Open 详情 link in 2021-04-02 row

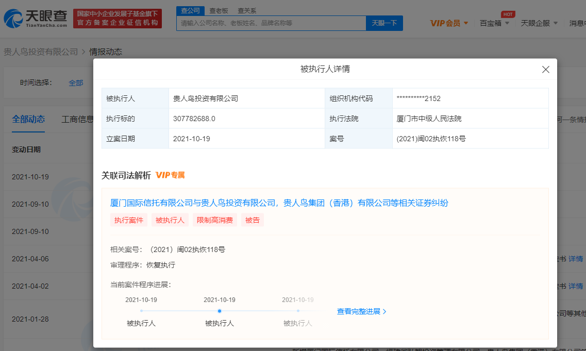(576, 286)
